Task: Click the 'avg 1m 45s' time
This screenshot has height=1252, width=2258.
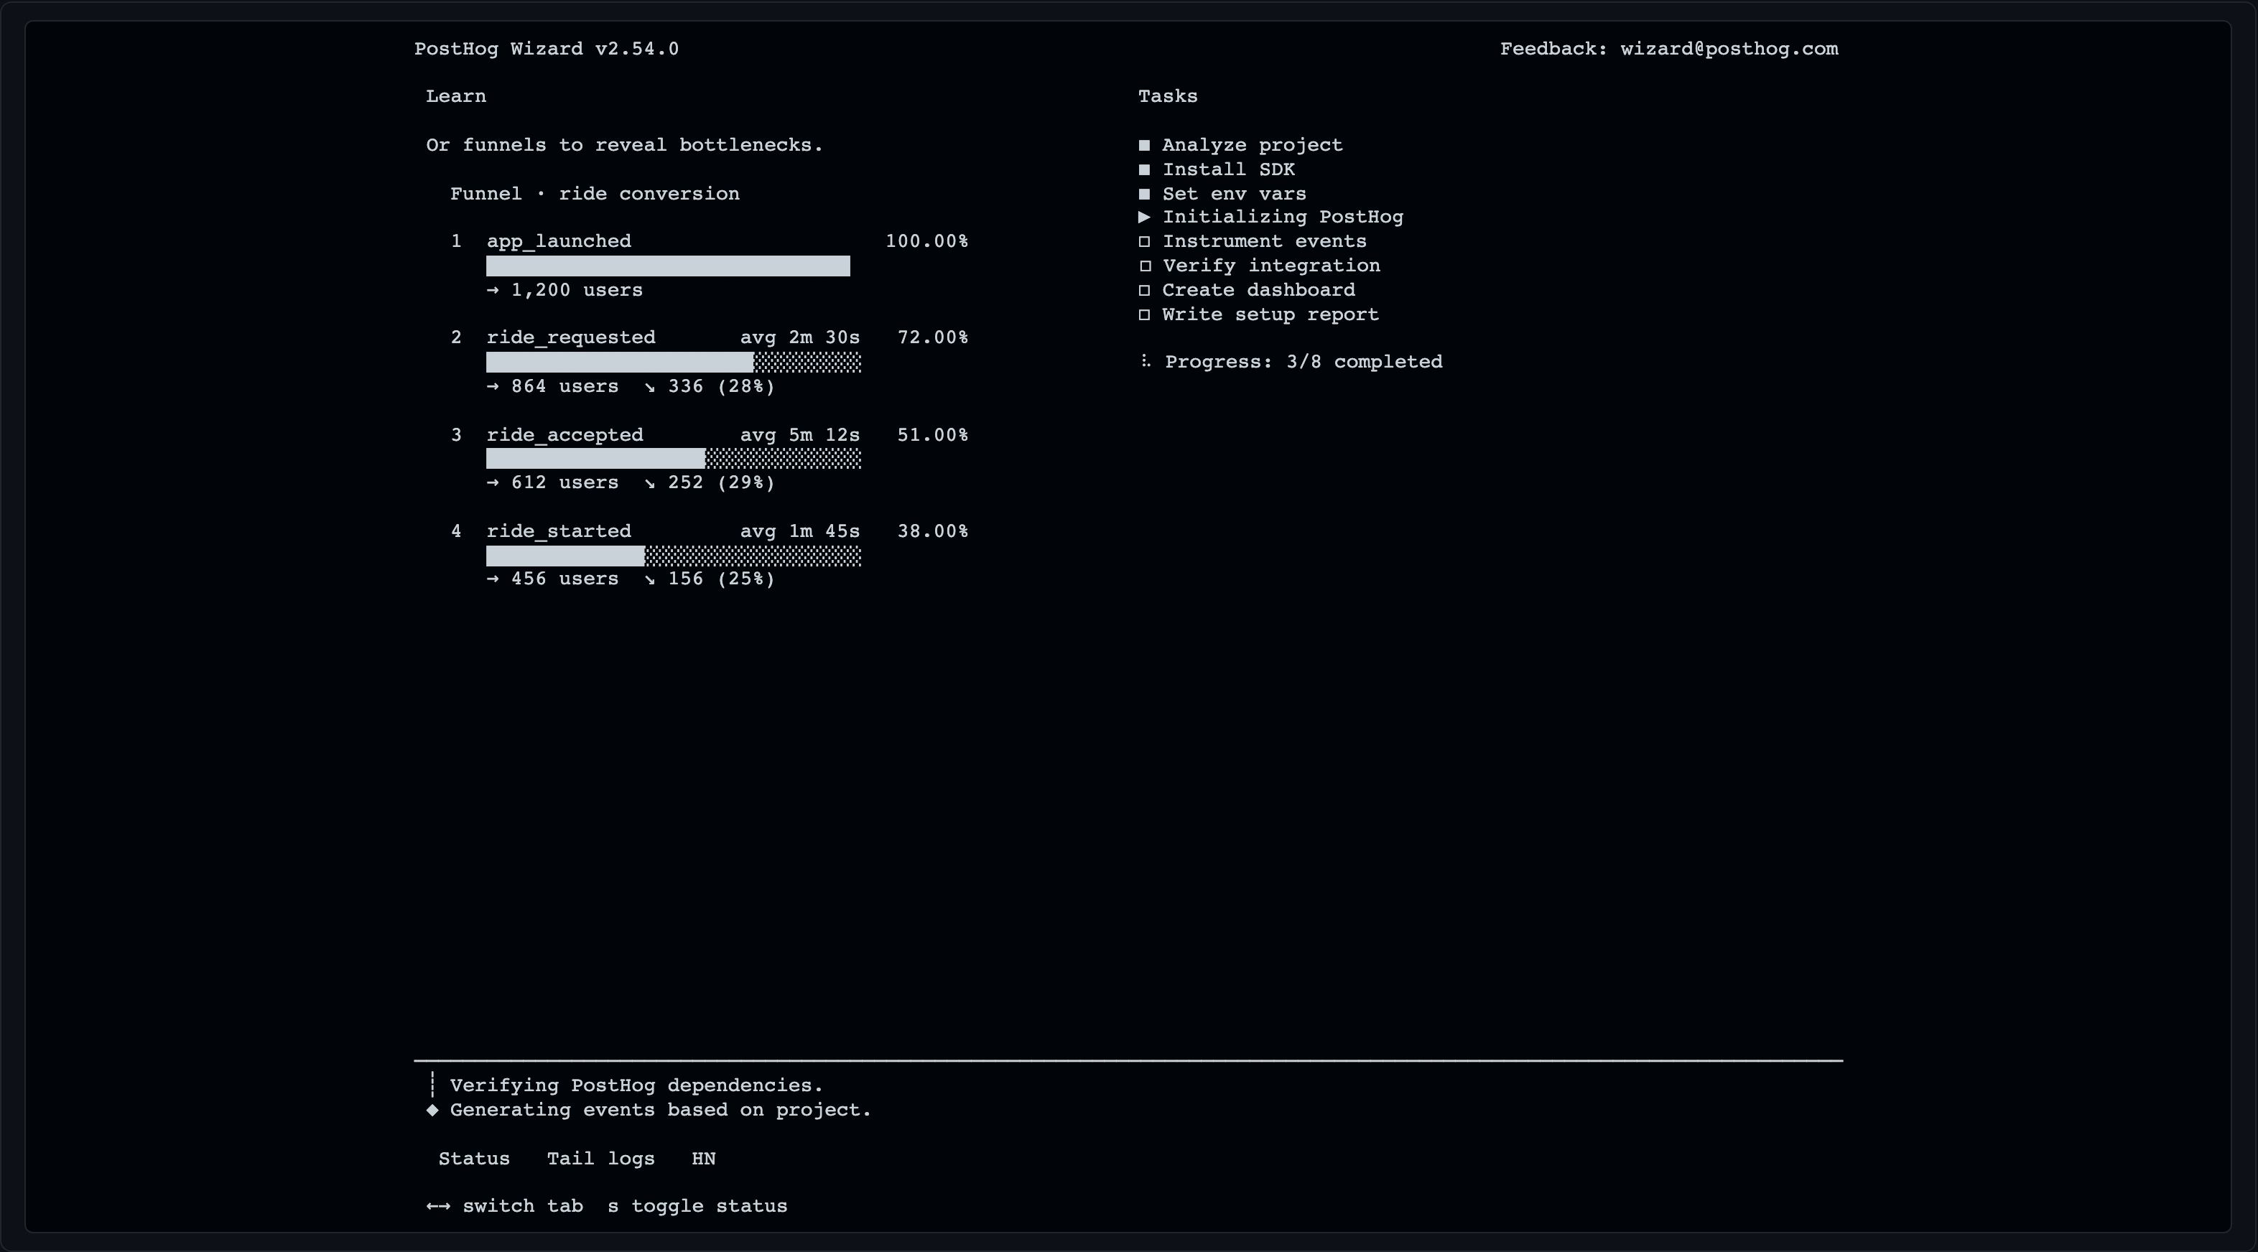Action: (x=799, y=532)
